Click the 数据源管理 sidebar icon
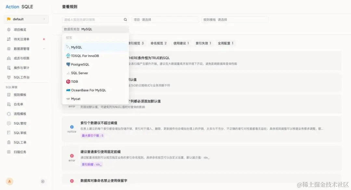The height and width of the screenshot is (190, 351). click(x=9, y=49)
